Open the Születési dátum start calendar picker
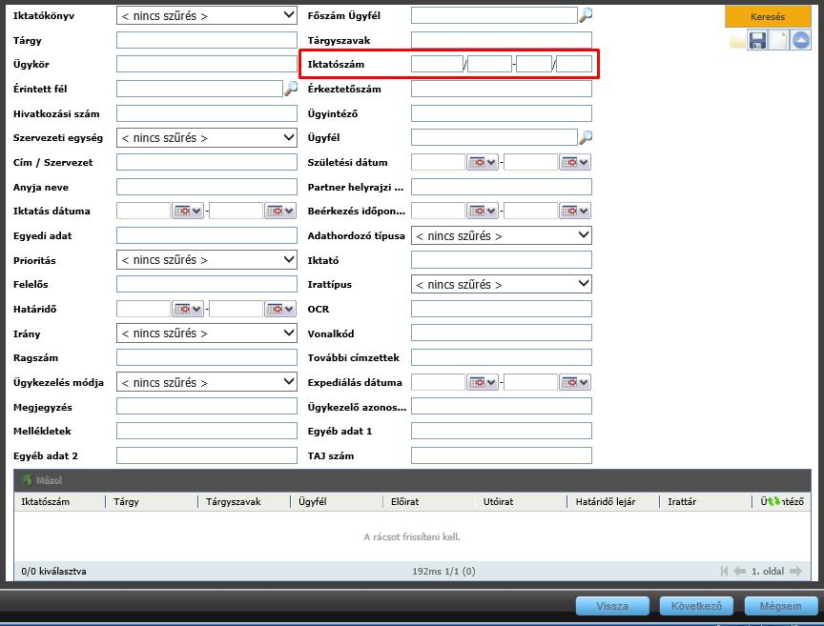This screenshot has height=626, width=824. pyautogui.click(x=483, y=162)
